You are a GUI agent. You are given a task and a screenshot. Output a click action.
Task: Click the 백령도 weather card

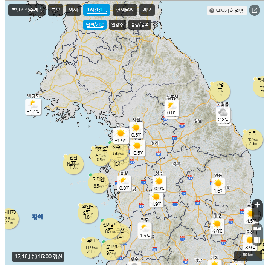[x=33, y=107]
